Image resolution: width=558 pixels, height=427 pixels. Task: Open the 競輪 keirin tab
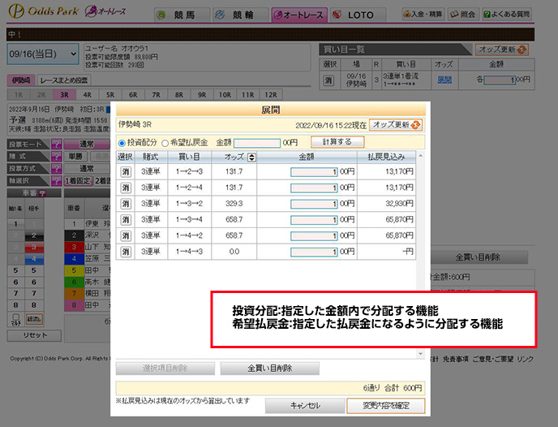[x=241, y=15]
